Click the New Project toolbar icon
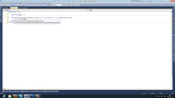The image size is (175, 98). pyautogui.click(x=2, y=5)
